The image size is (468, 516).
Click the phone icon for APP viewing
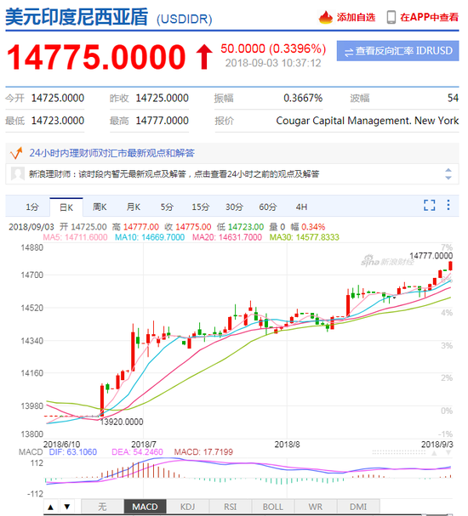pyautogui.click(x=391, y=17)
